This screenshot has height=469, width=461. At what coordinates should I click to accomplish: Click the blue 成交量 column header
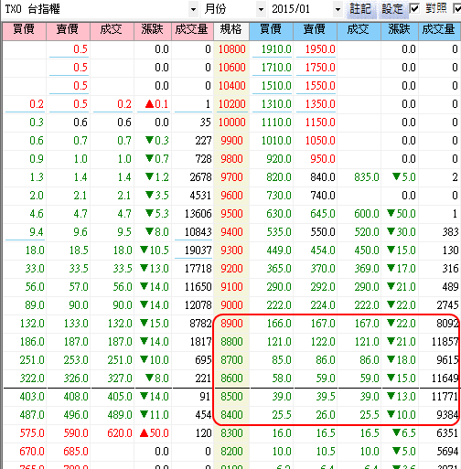pyautogui.click(x=439, y=31)
